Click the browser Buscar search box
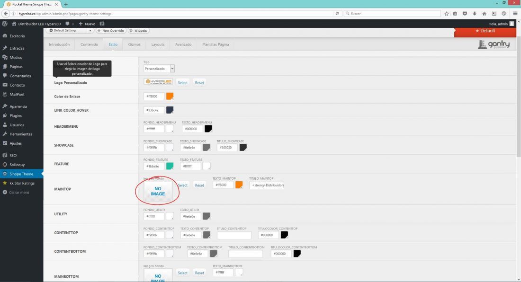 392,14
